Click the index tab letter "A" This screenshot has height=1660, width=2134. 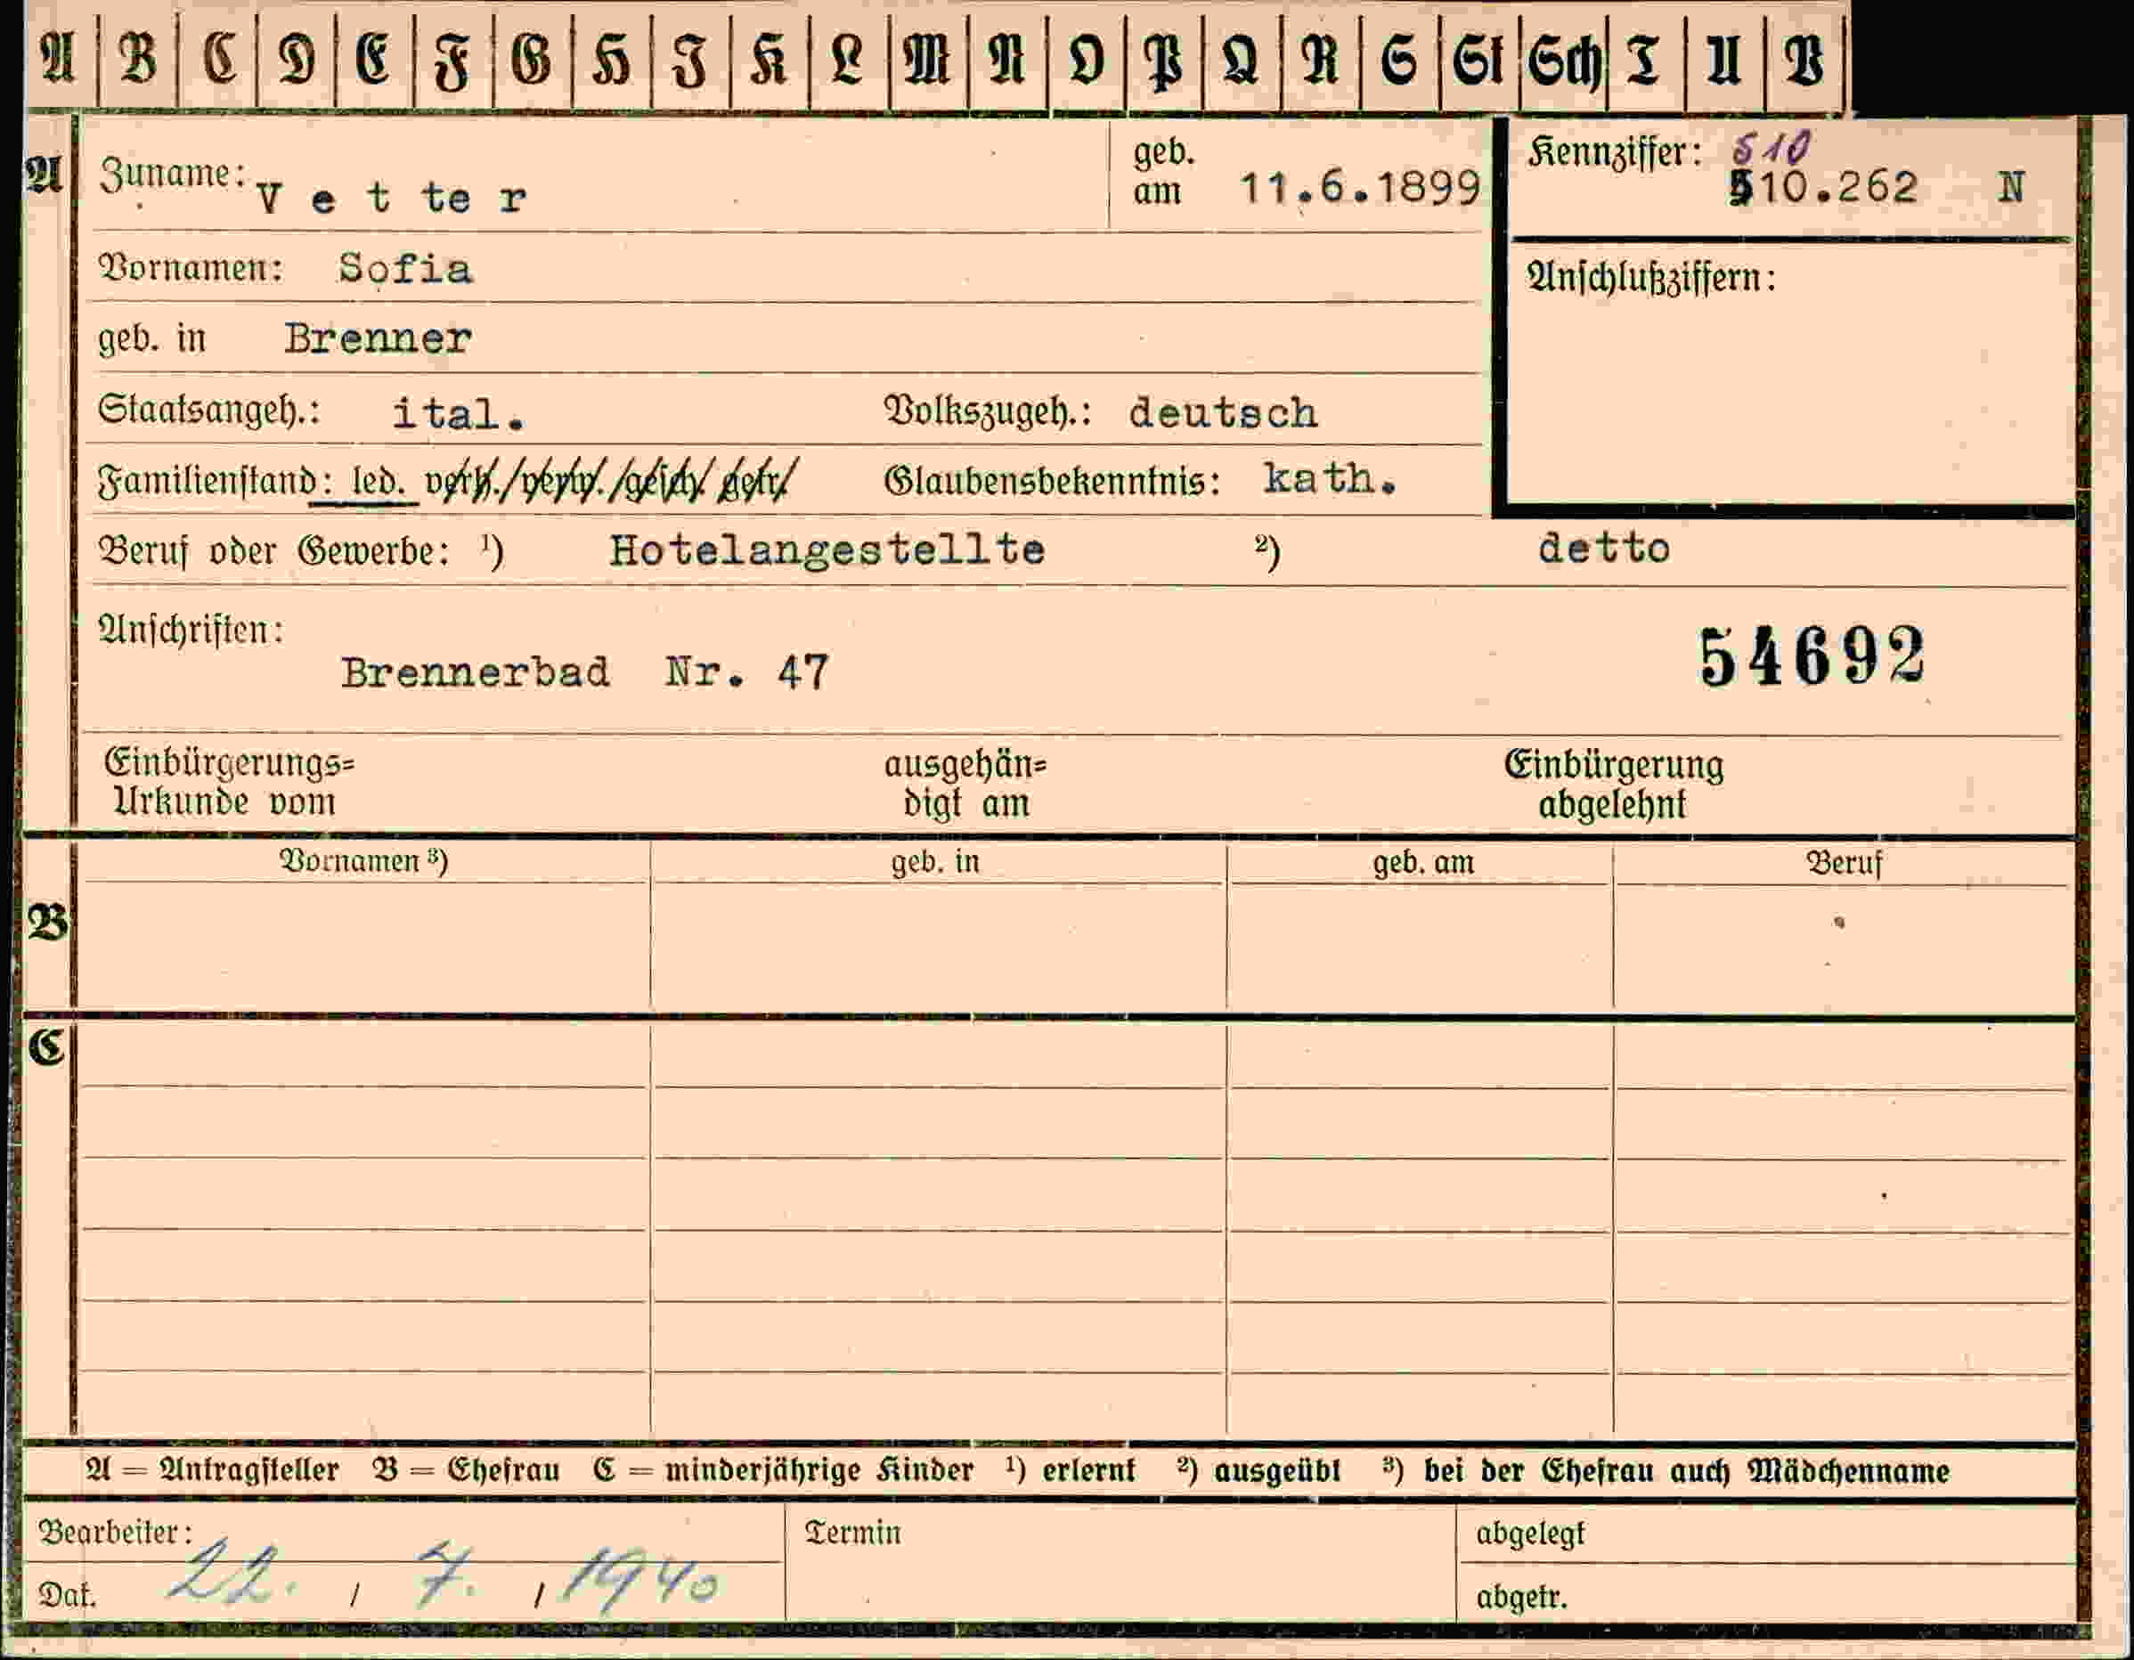(58, 59)
